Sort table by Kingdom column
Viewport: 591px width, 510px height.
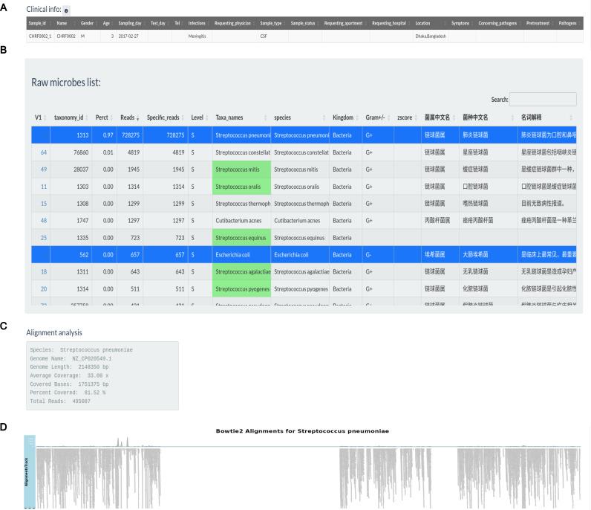(x=343, y=117)
